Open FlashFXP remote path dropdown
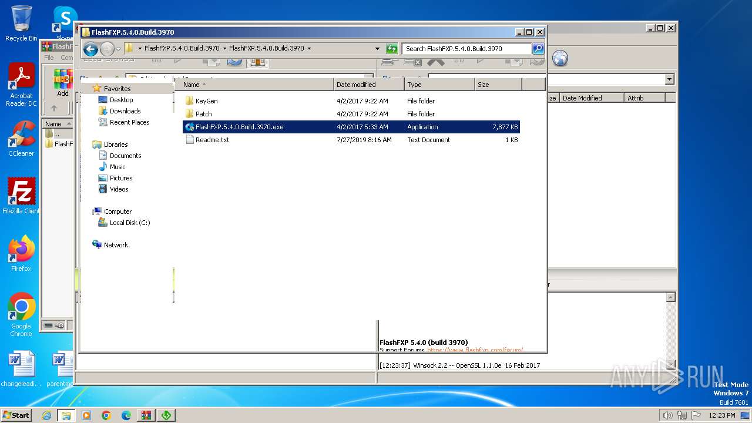752x423 pixels. pyautogui.click(x=670, y=79)
